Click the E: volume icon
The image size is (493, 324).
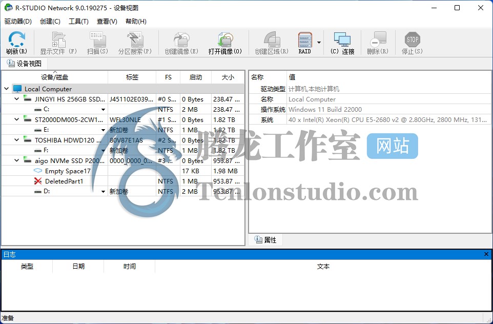(x=38, y=130)
